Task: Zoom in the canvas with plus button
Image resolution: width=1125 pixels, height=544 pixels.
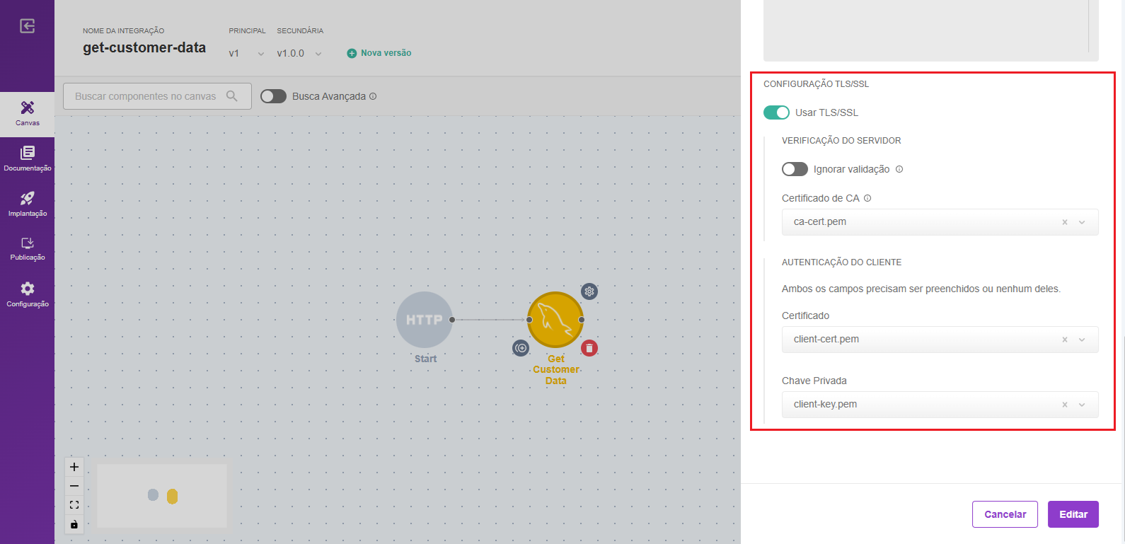Action: [x=74, y=467]
